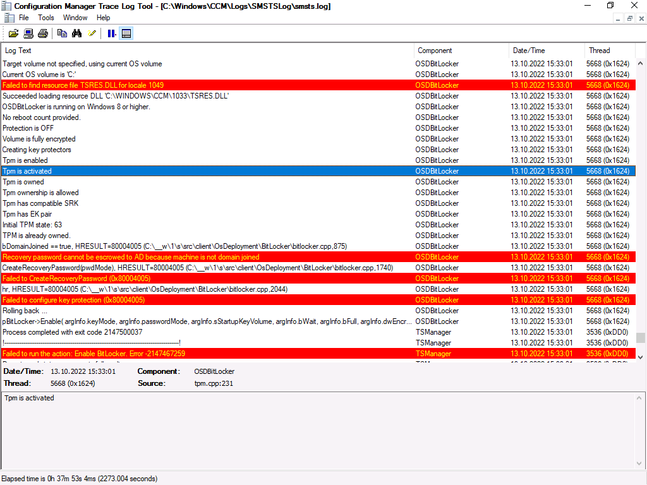This screenshot has height=485, width=647.
Task: Click the Open log file folder icon
Action: (13, 33)
